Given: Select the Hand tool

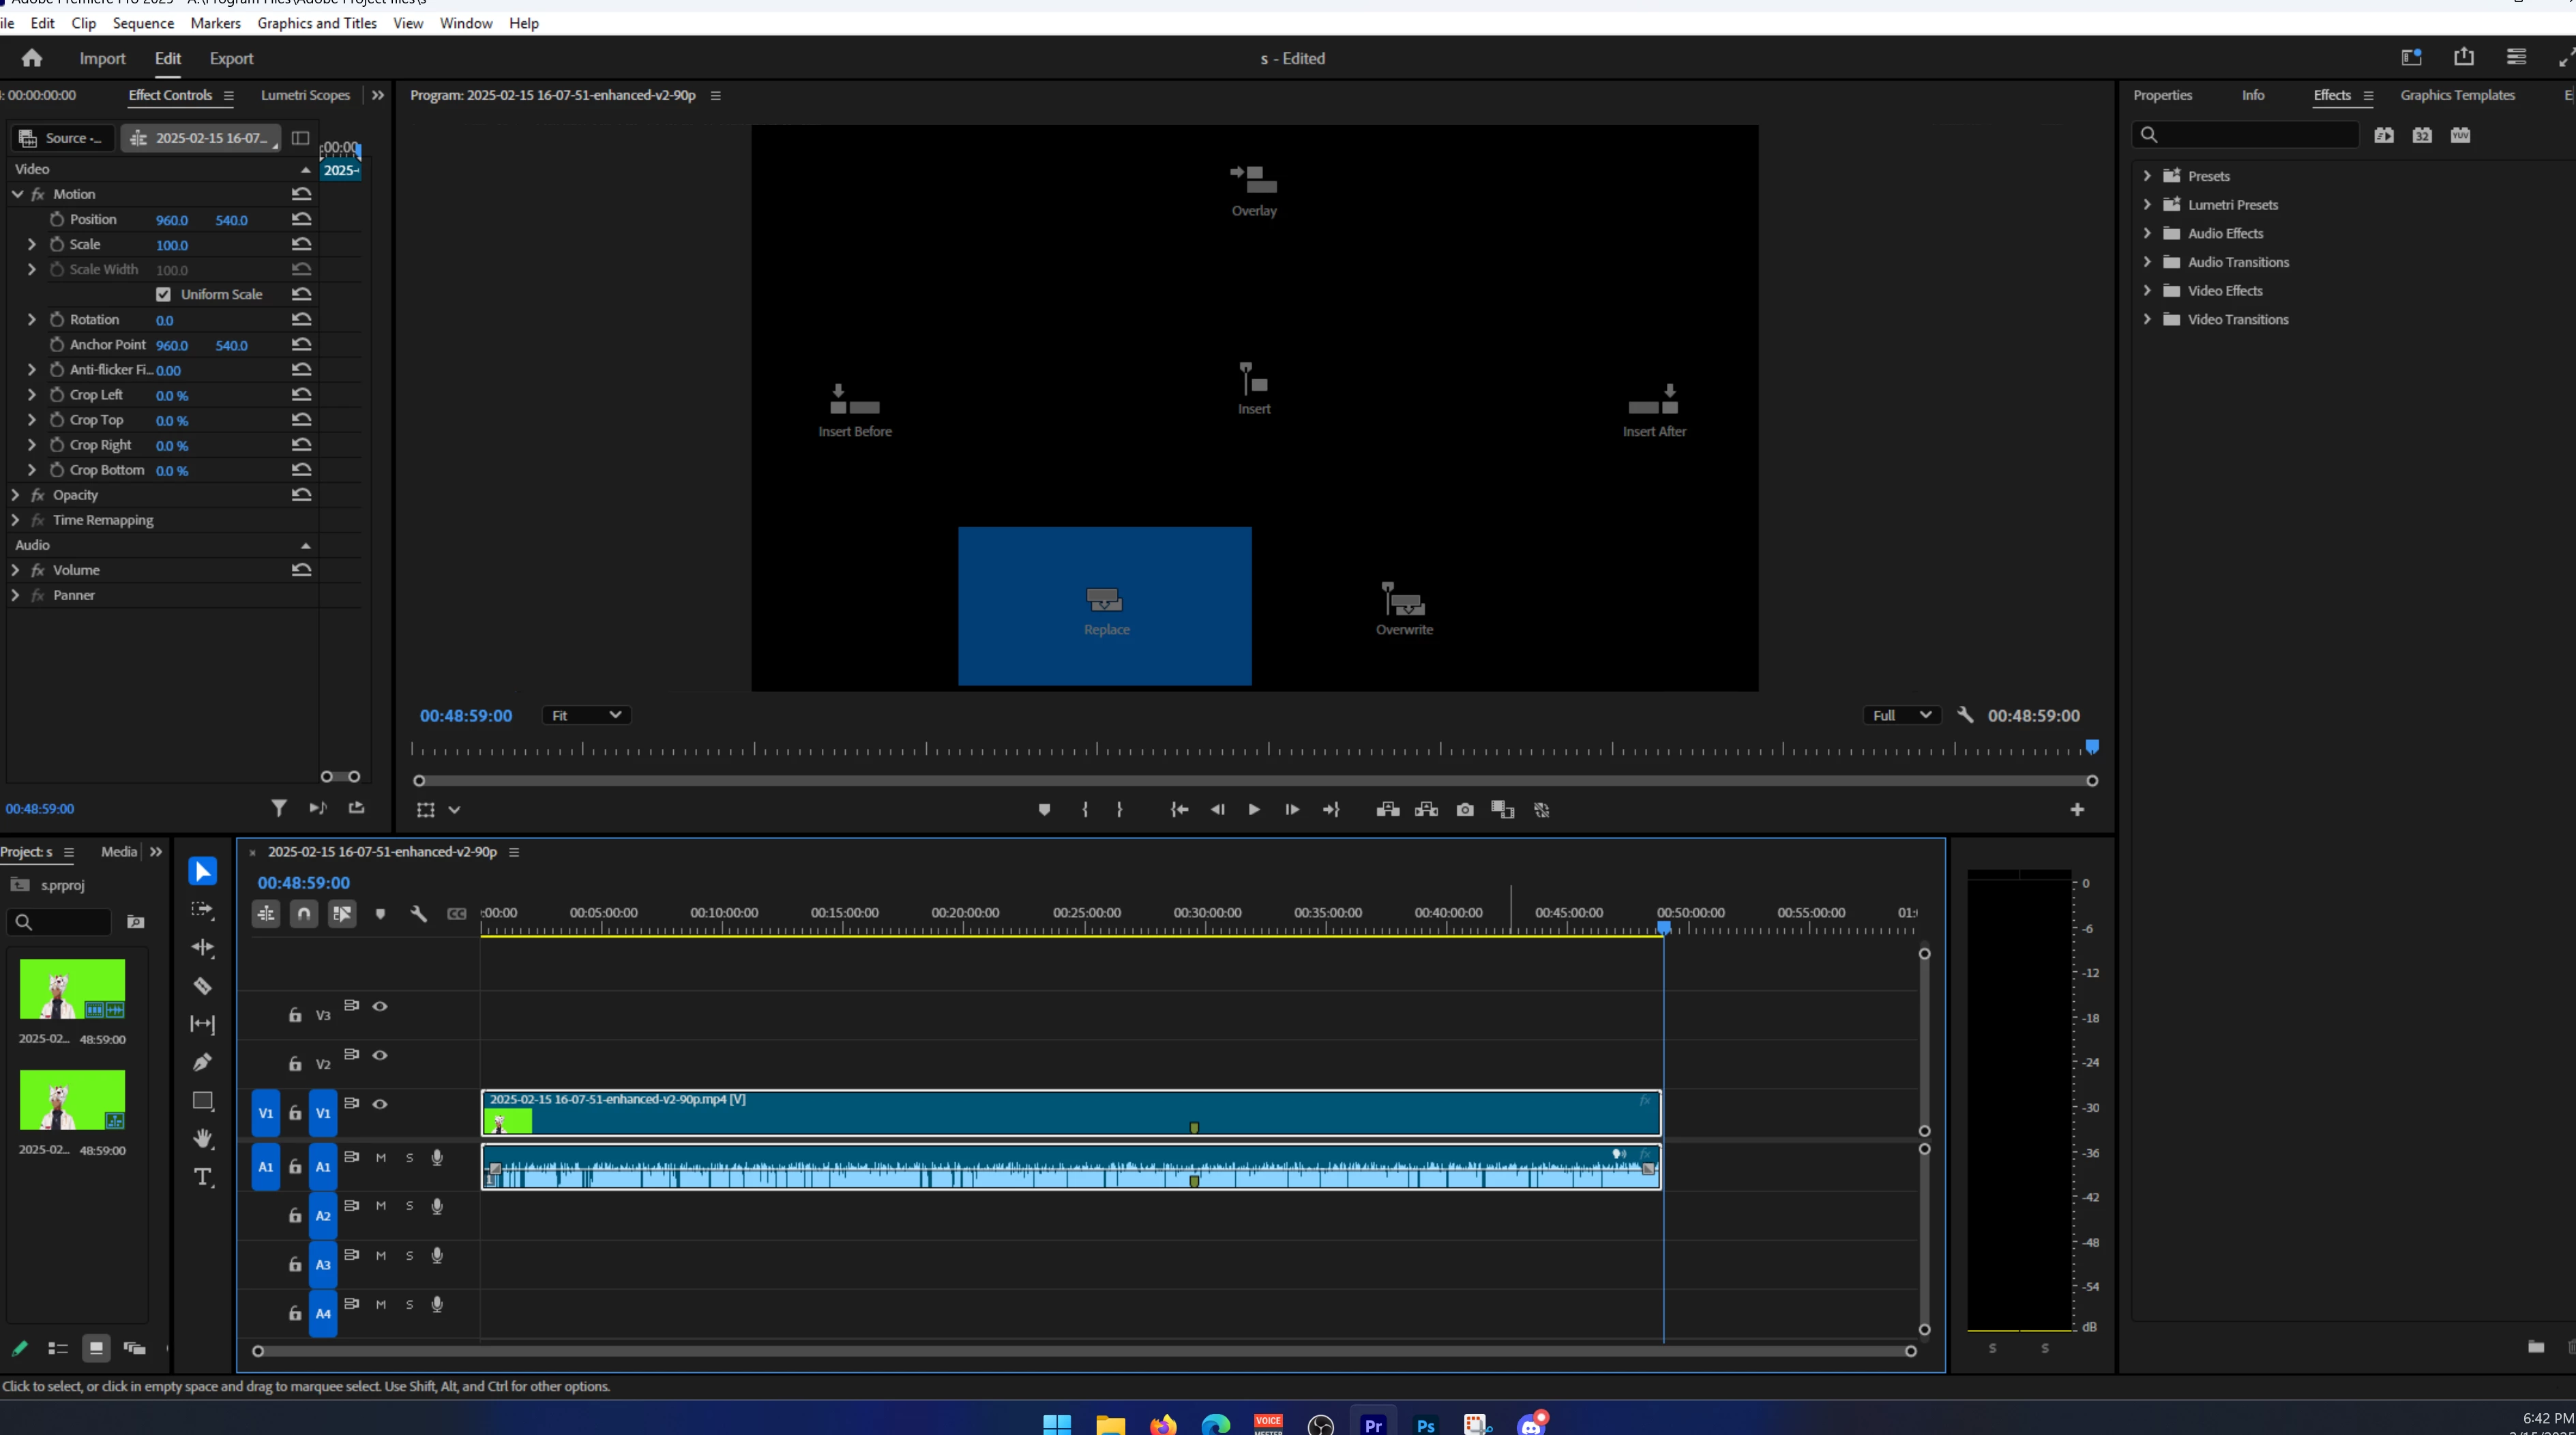Looking at the screenshot, I should tap(203, 1138).
